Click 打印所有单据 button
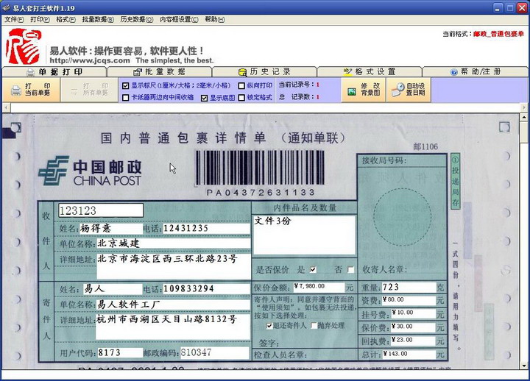The width and height of the screenshot is (530, 381). click(x=89, y=90)
